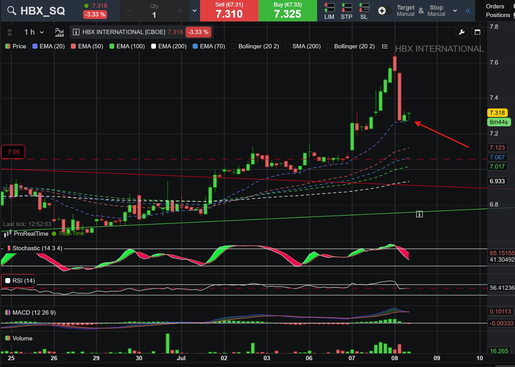Open the indicator list icon
The image size is (515, 367).
(x=385, y=46)
